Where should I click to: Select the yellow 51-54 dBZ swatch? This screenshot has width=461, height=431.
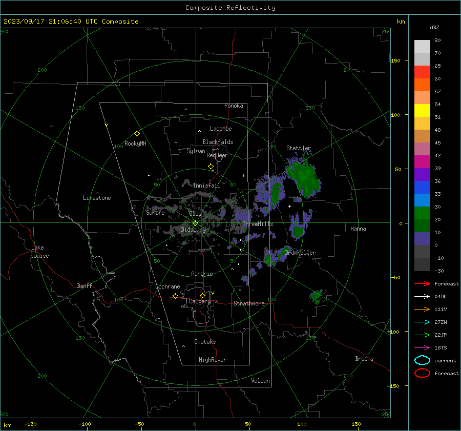(x=422, y=111)
